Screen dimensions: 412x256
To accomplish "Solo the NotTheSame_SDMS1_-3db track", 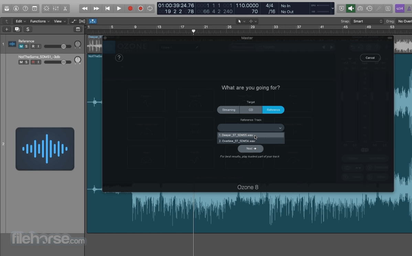I will [x=26, y=62].
